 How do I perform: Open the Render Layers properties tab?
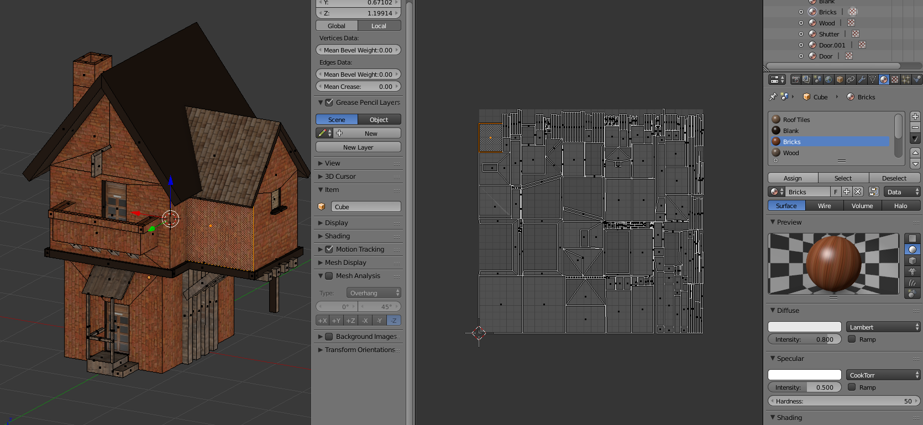tap(806, 79)
